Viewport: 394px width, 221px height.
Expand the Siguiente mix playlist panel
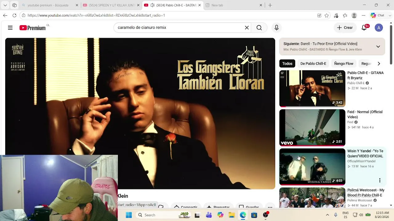click(378, 47)
